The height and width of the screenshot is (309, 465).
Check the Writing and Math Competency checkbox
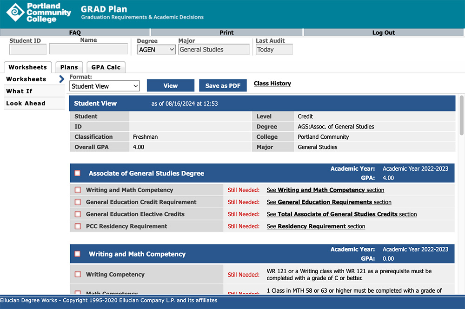[x=78, y=190]
